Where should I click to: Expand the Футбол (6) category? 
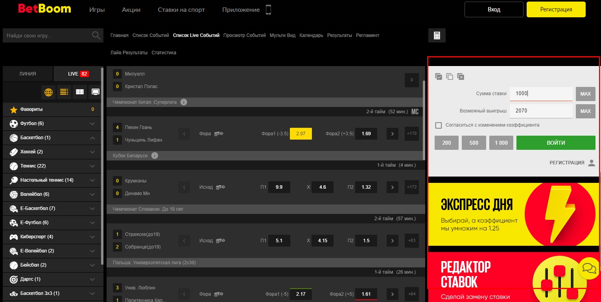click(x=92, y=123)
